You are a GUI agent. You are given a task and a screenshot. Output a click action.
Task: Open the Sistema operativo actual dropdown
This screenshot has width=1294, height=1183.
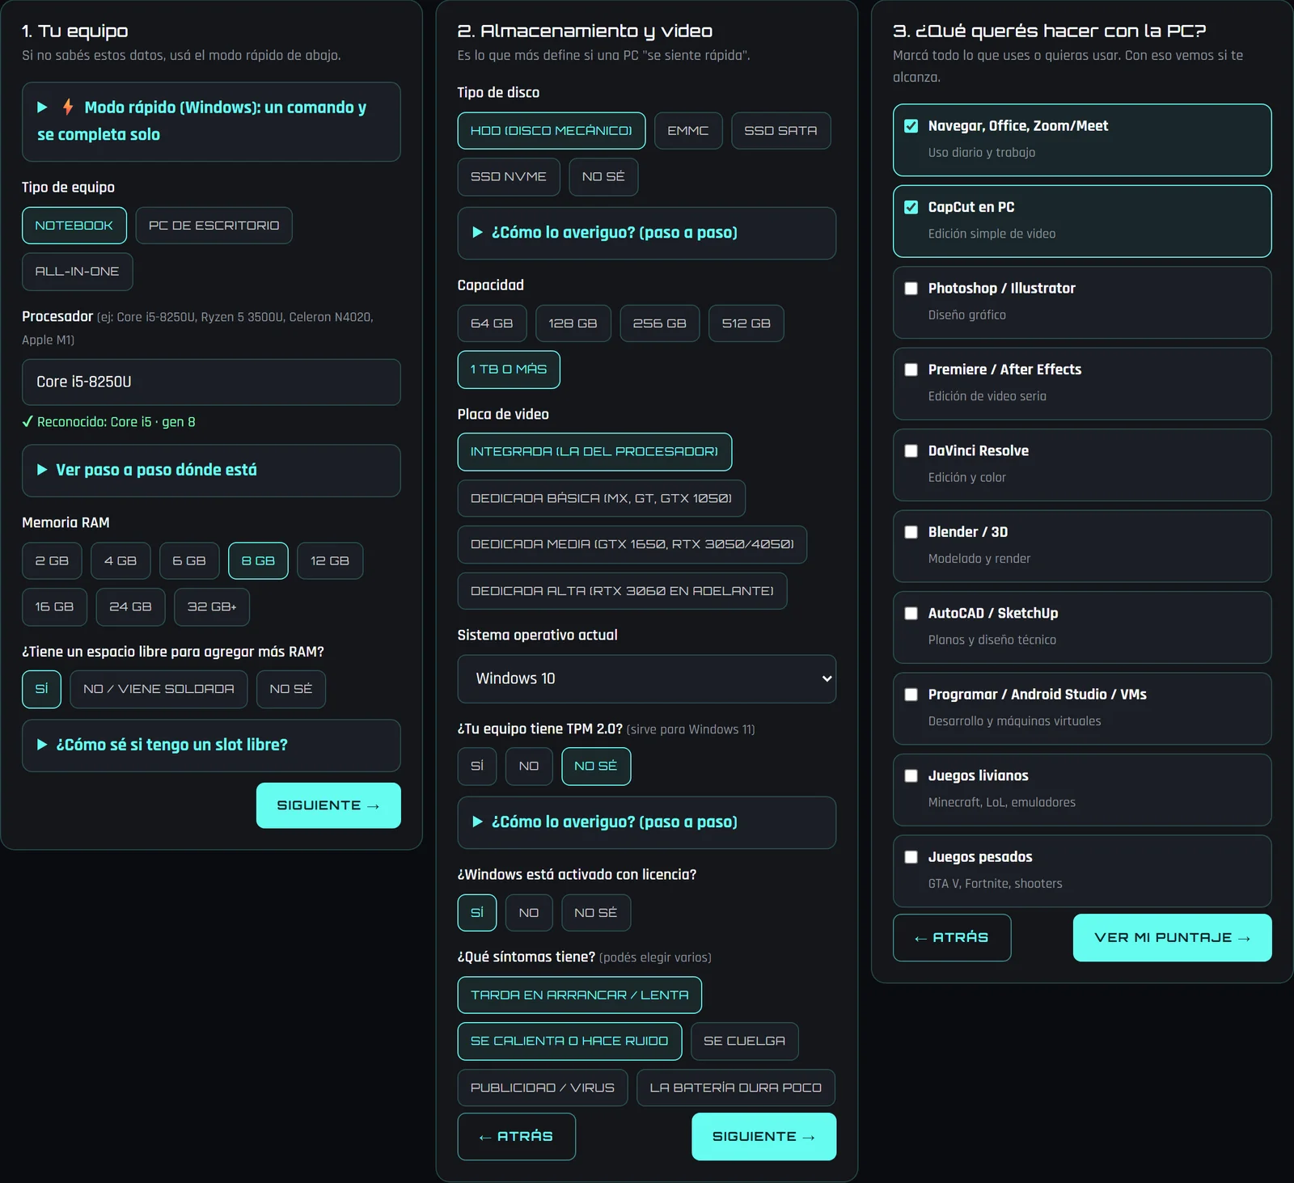[x=646, y=678]
